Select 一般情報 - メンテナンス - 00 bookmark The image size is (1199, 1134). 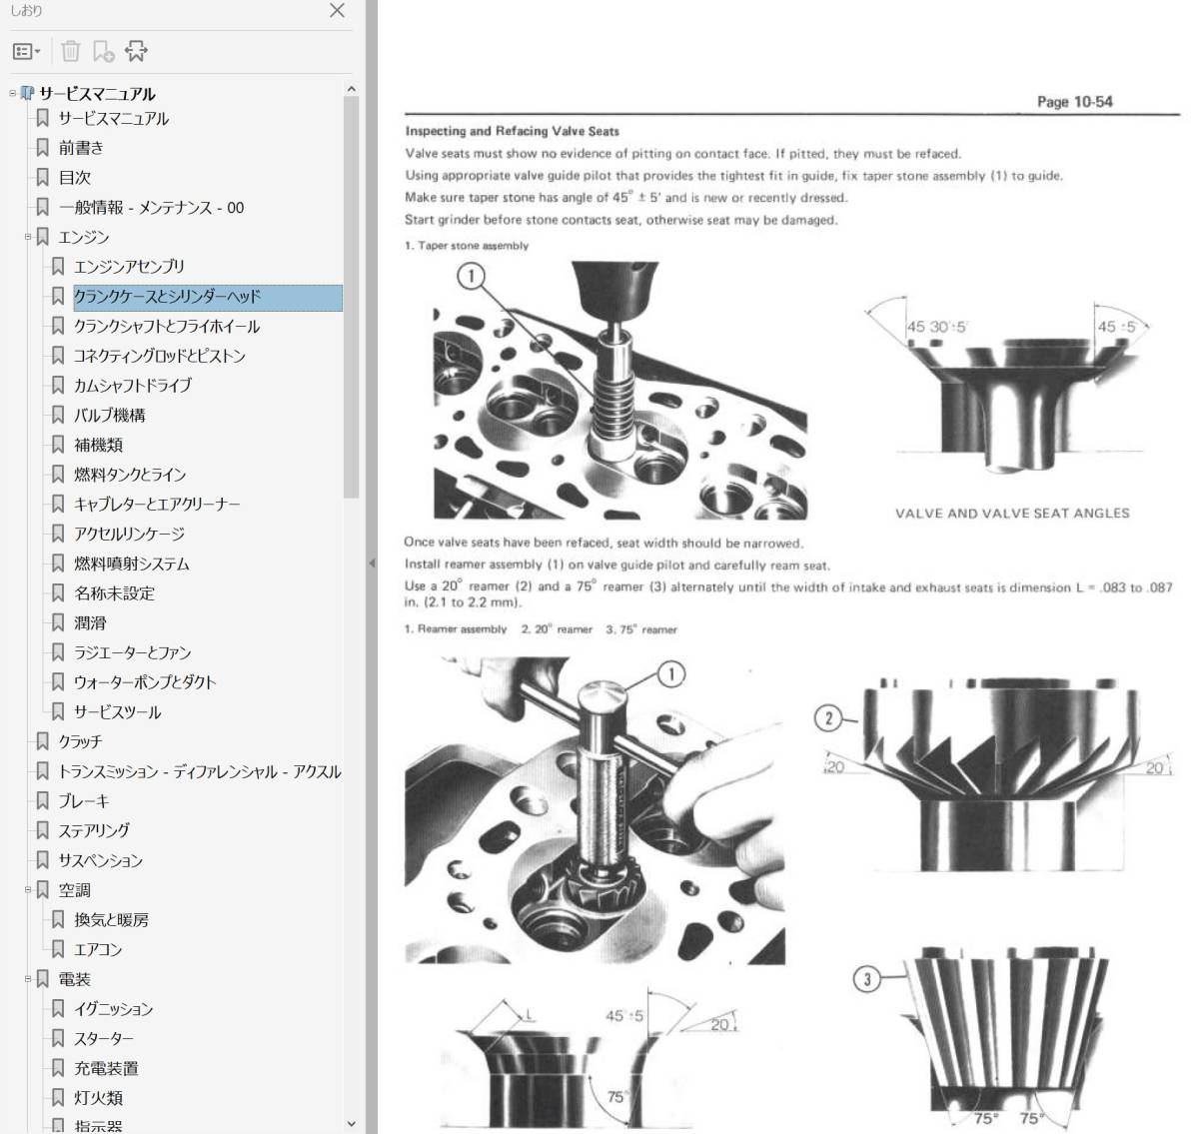(x=151, y=208)
